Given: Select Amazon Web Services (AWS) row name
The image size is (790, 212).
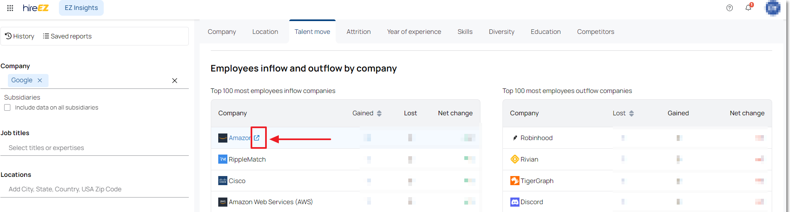Looking at the screenshot, I should coord(271,202).
